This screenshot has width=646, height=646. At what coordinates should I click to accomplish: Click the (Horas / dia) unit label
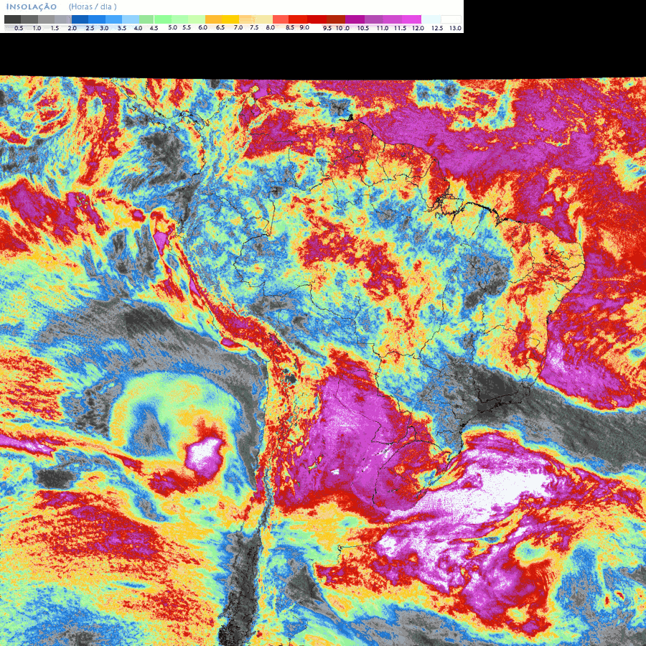(x=93, y=6)
